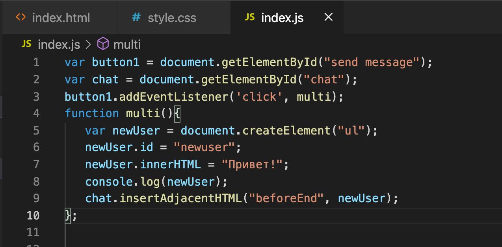Screen dimensions: 502x247
Task: Open the style.css tab
Action: click(x=172, y=18)
